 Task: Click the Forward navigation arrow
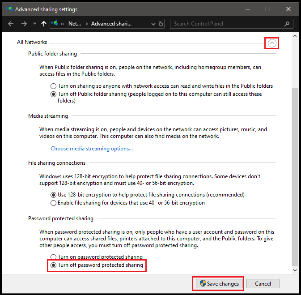click(24, 24)
